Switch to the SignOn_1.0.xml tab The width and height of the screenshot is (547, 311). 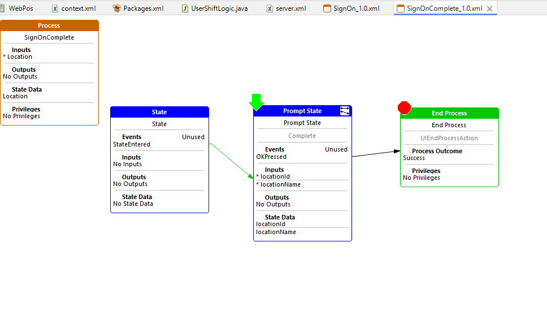point(357,8)
